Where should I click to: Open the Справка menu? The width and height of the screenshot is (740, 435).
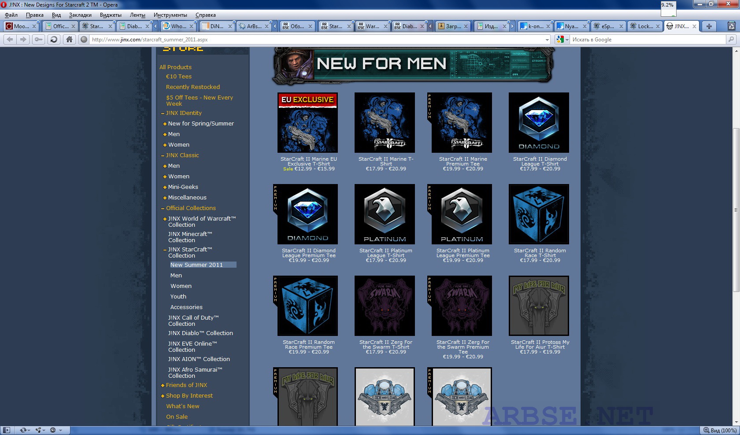click(205, 15)
